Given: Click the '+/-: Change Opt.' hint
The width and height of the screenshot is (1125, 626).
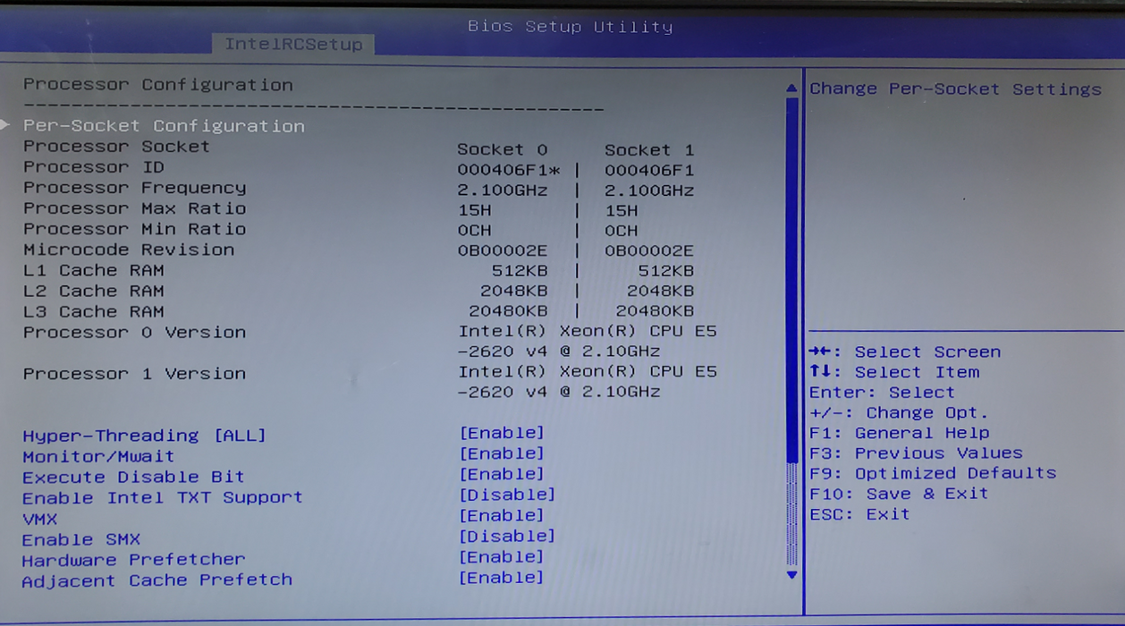Looking at the screenshot, I should [x=899, y=412].
